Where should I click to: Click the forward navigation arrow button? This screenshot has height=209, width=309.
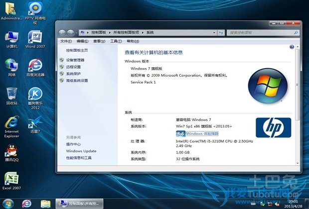[x=70, y=33]
